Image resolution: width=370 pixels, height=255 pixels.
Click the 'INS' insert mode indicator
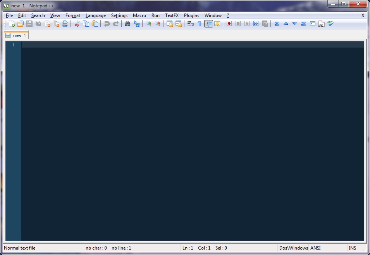pos(352,248)
